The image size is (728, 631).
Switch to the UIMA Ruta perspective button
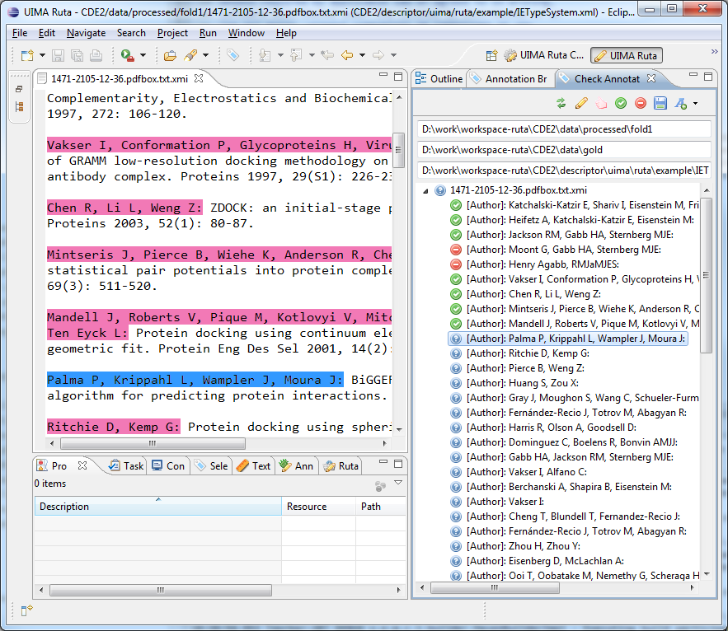point(627,56)
